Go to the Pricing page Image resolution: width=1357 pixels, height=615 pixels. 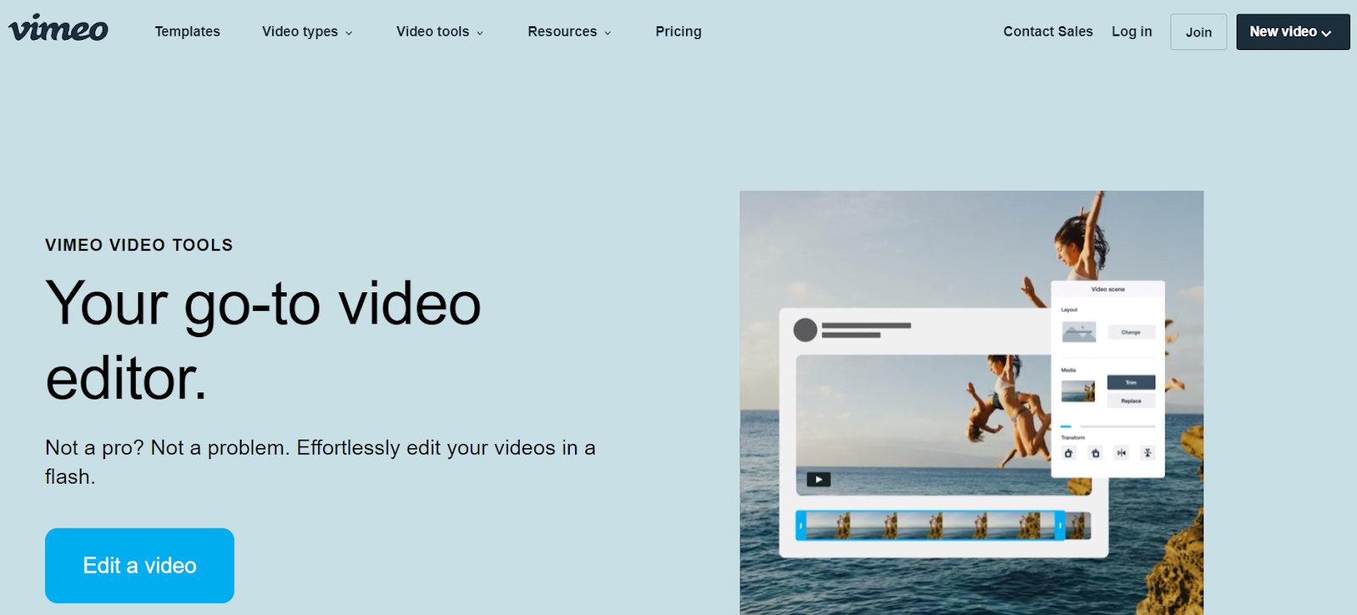[x=678, y=31]
